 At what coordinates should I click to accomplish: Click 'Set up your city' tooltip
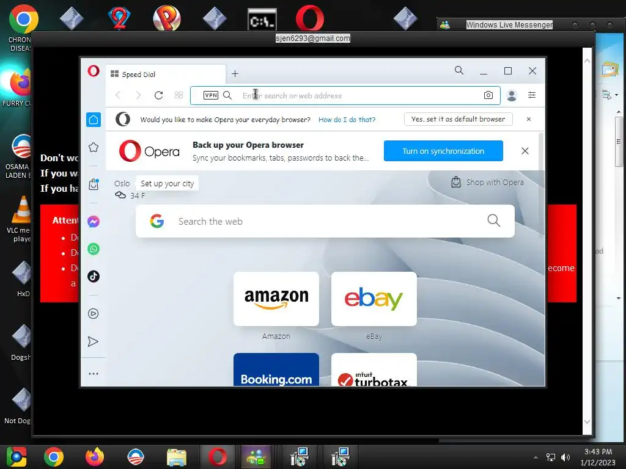(x=168, y=184)
